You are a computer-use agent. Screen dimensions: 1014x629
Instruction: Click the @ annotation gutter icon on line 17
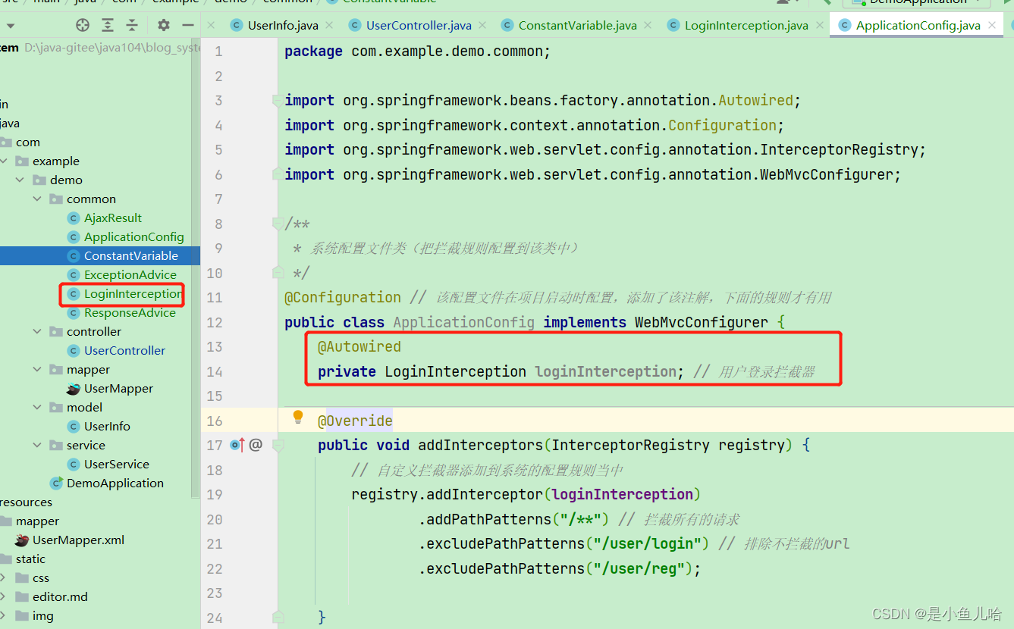[256, 445]
